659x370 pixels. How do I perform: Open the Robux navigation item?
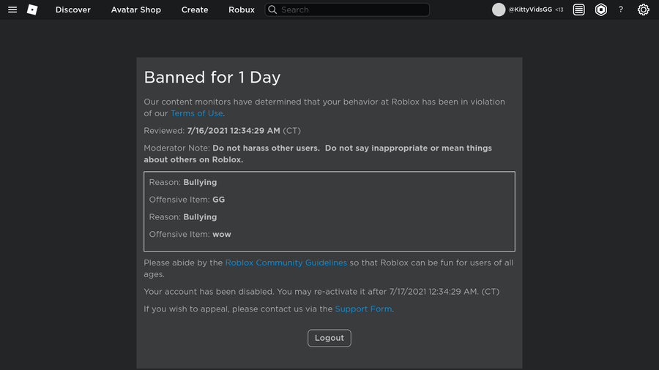(x=242, y=10)
